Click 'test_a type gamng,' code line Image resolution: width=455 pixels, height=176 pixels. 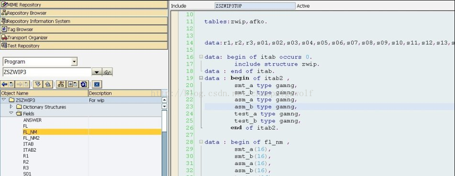[267, 114]
